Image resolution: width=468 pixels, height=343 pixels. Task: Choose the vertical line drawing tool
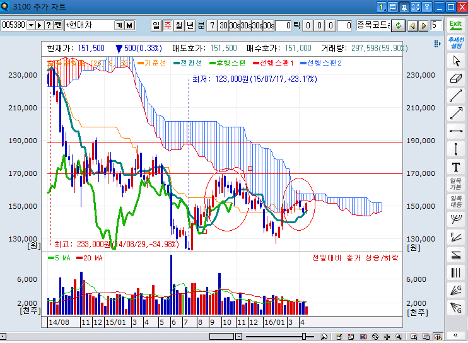click(455, 149)
